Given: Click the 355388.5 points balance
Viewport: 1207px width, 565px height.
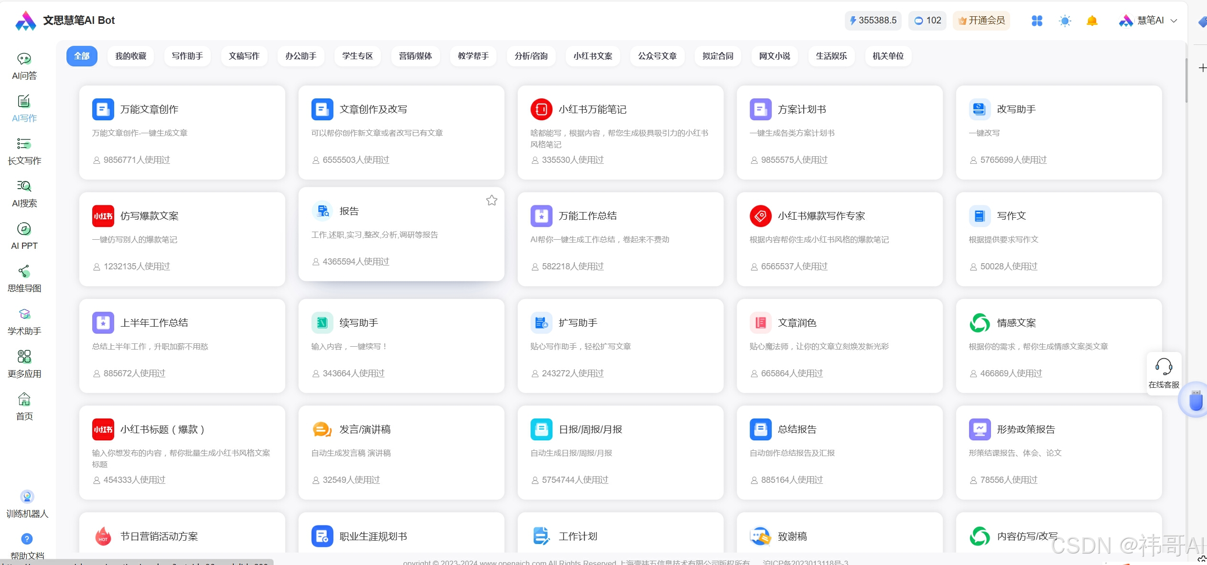Looking at the screenshot, I should pos(873,21).
